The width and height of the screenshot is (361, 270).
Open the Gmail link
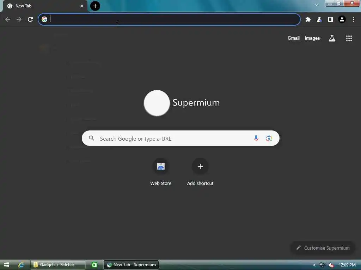pyautogui.click(x=294, y=38)
